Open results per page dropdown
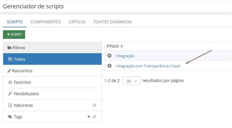 point(131,81)
